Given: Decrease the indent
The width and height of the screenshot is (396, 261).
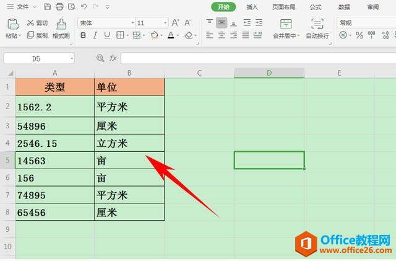Looking at the screenshot, I should coord(247,23).
